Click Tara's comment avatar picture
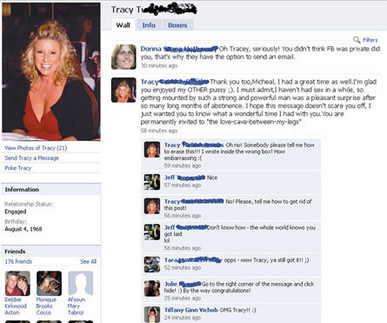This screenshot has width=387, height=323. click(152, 264)
